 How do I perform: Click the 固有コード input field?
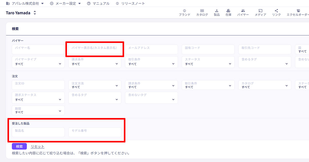tap(208, 49)
